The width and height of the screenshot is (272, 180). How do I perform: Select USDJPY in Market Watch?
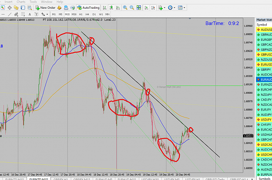point(264,120)
